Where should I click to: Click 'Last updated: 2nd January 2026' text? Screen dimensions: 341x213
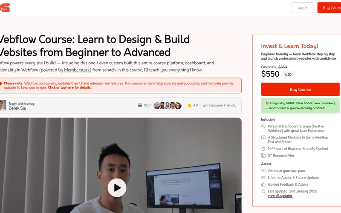point(292,191)
